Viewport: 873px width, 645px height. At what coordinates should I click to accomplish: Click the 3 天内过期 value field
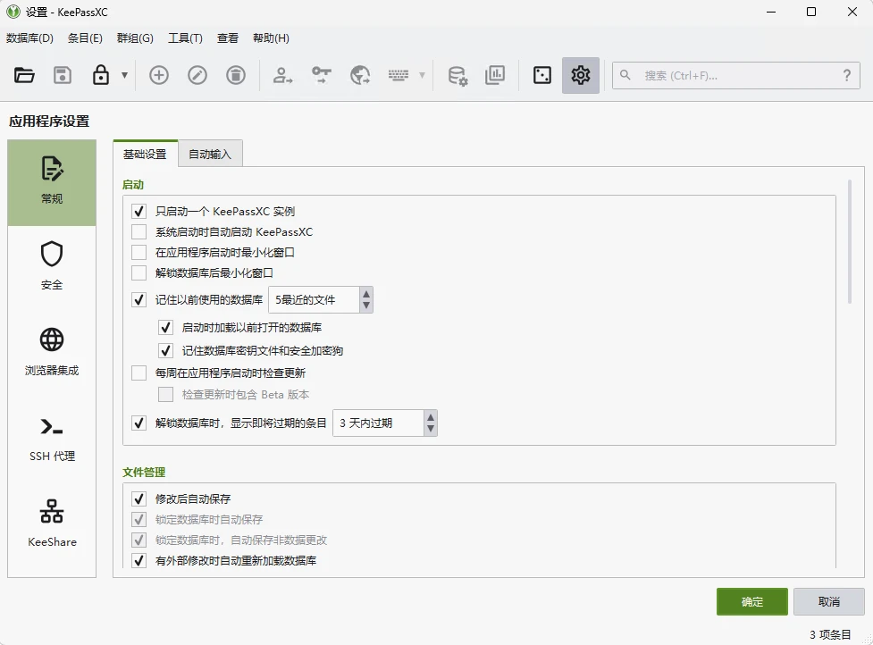[x=379, y=423]
